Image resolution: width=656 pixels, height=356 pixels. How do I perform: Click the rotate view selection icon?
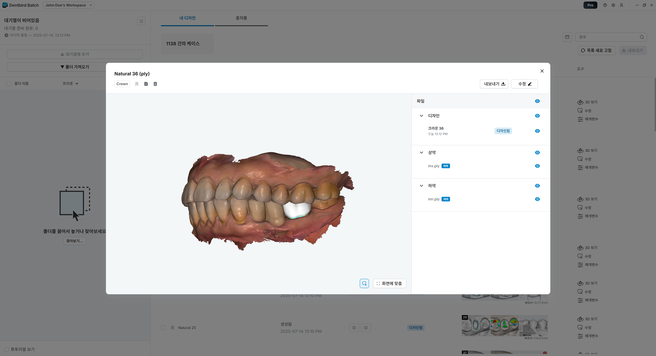pyautogui.click(x=364, y=283)
